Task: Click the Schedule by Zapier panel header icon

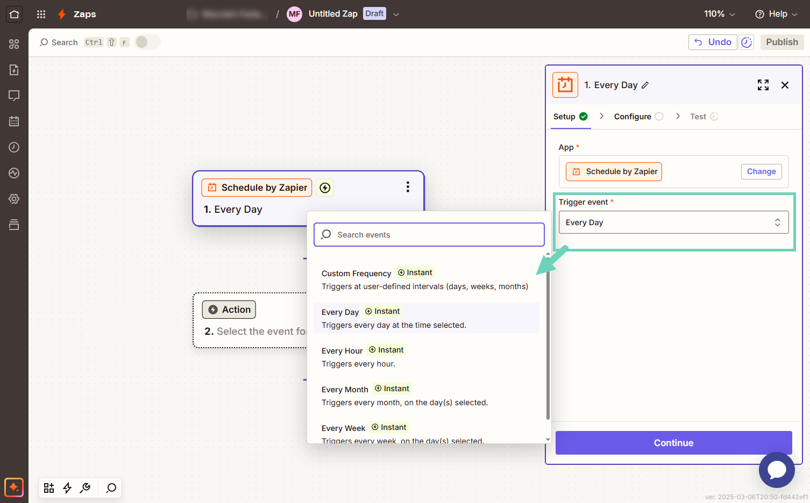Action: coord(565,85)
